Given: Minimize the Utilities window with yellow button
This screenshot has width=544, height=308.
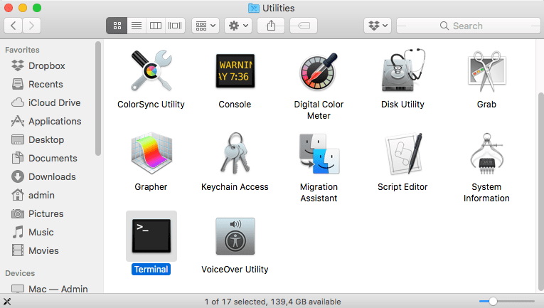Looking at the screenshot, I should click(23, 8).
